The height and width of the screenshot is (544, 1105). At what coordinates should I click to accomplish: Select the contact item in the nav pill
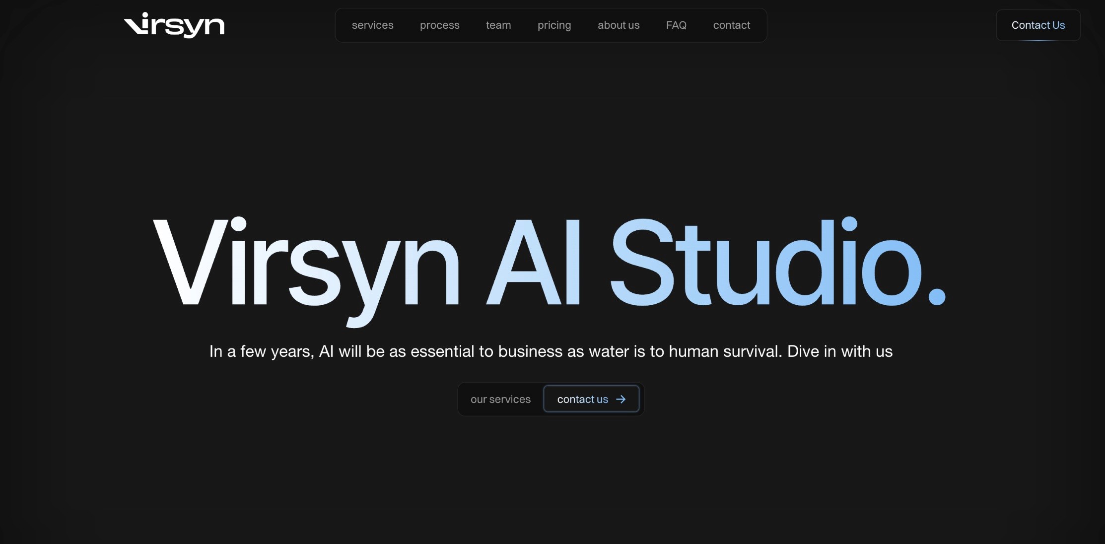click(x=732, y=25)
